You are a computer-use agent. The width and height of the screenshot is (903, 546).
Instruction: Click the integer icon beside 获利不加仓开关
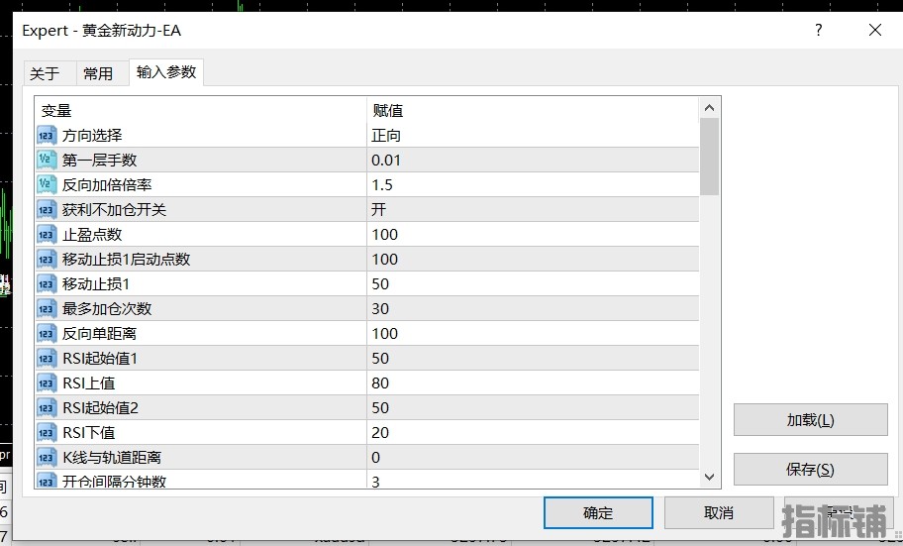[47, 210]
